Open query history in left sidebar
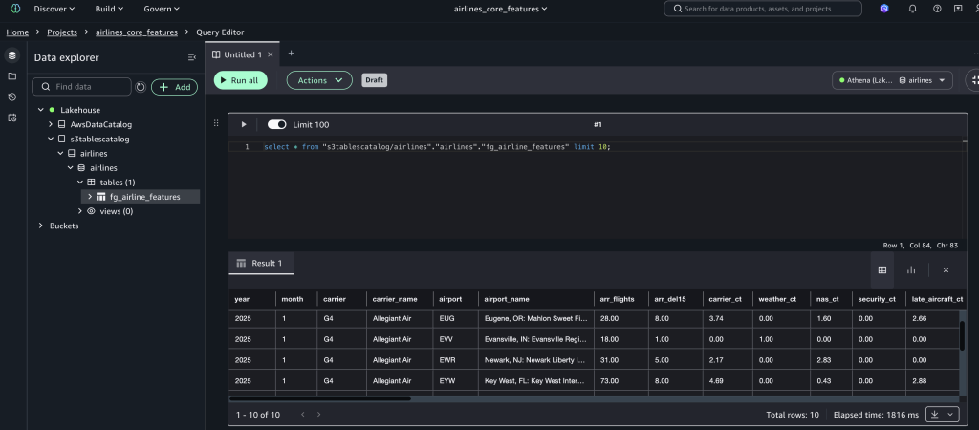This screenshot has height=430, width=979. pyautogui.click(x=12, y=97)
